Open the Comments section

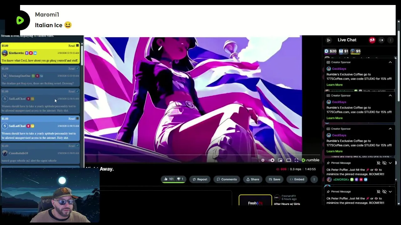[227, 179]
